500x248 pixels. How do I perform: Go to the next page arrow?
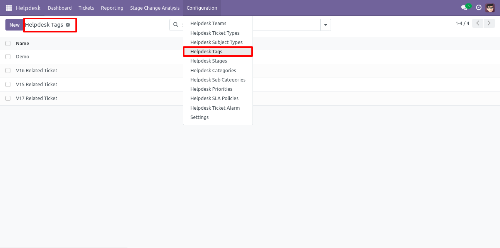click(490, 24)
